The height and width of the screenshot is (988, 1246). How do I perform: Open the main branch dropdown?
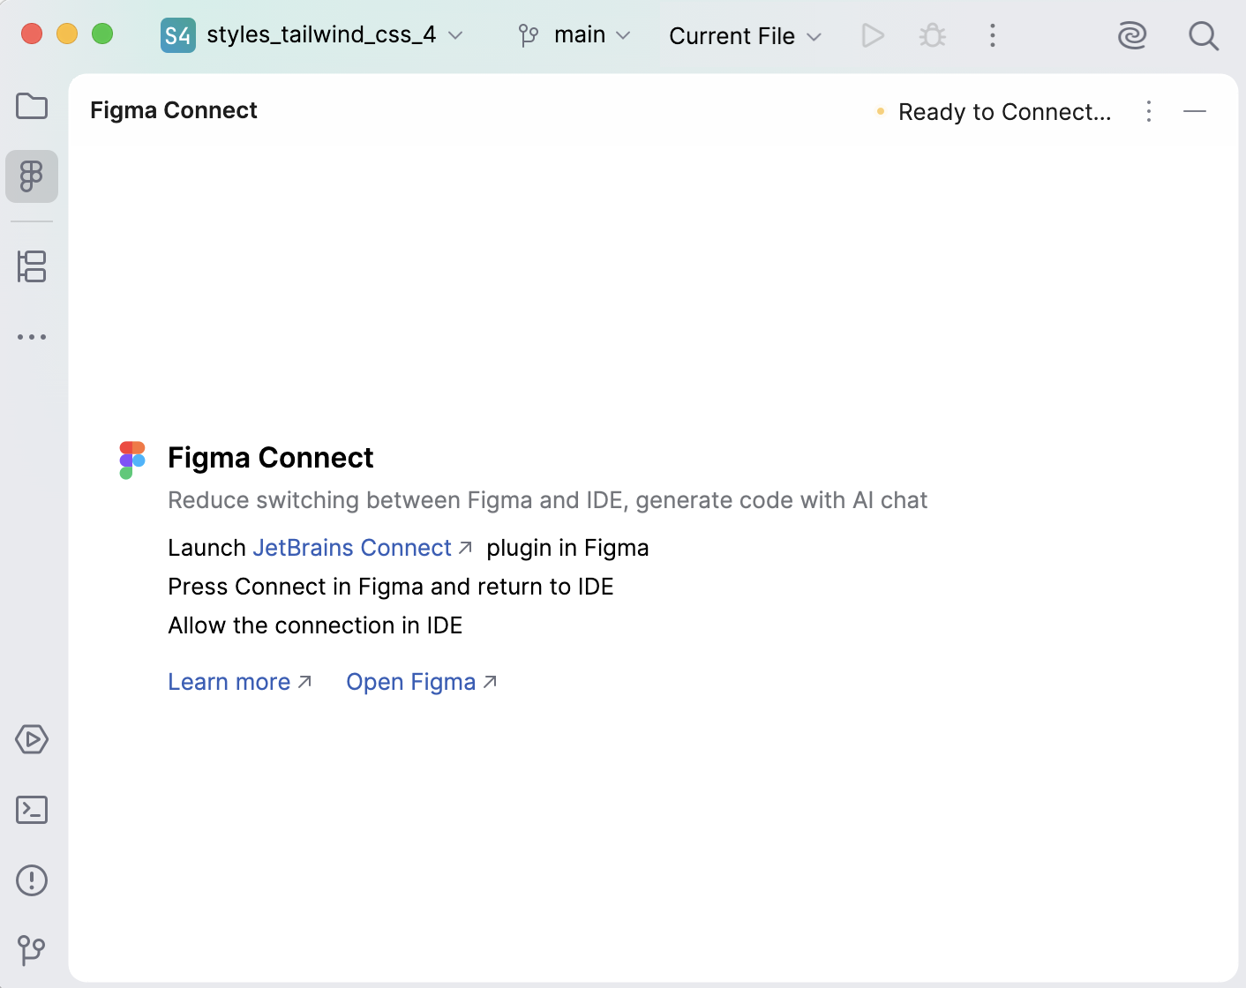pyautogui.click(x=574, y=35)
